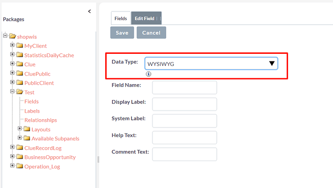Click the panel splitter handle beside the tree
The height and width of the screenshot is (188, 333).
click(98, 160)
